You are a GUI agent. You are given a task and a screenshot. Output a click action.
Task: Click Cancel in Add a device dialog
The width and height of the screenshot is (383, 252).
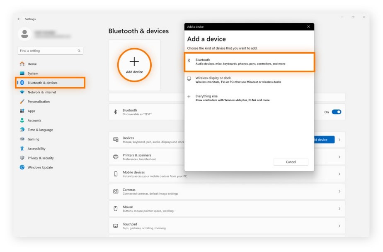pos(291,162)
